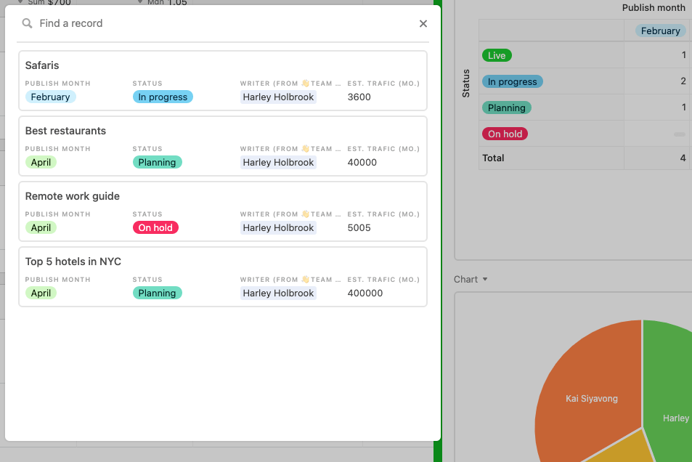The height and width of the screenshot is (462, 692).
Task: Click the Publish month heading
Action: pyautogui.click(x=654, y=7)
